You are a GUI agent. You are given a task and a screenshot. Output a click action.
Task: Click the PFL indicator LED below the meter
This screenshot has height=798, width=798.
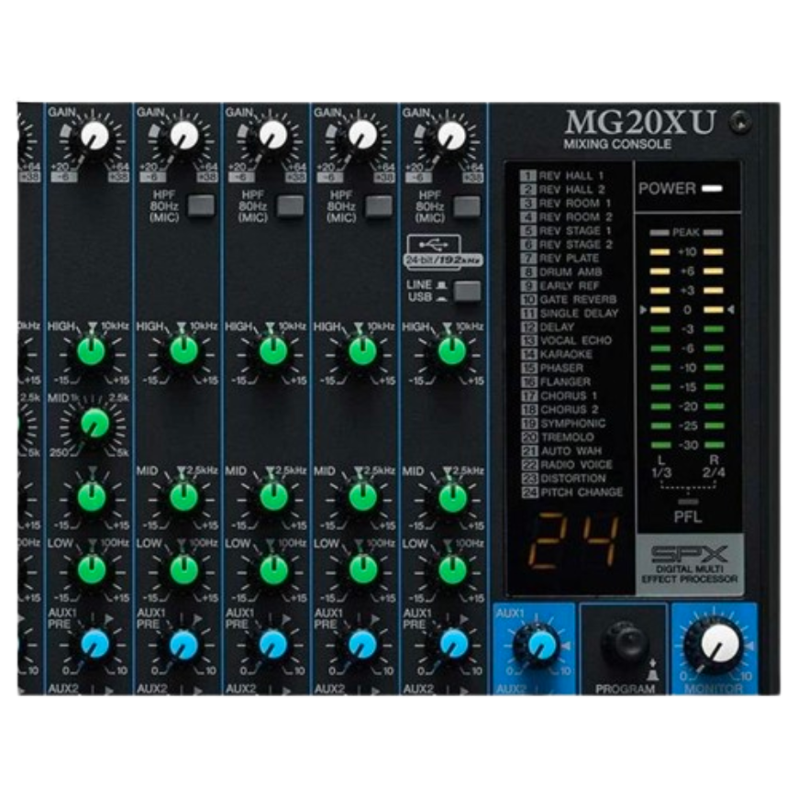coord(688,502)
